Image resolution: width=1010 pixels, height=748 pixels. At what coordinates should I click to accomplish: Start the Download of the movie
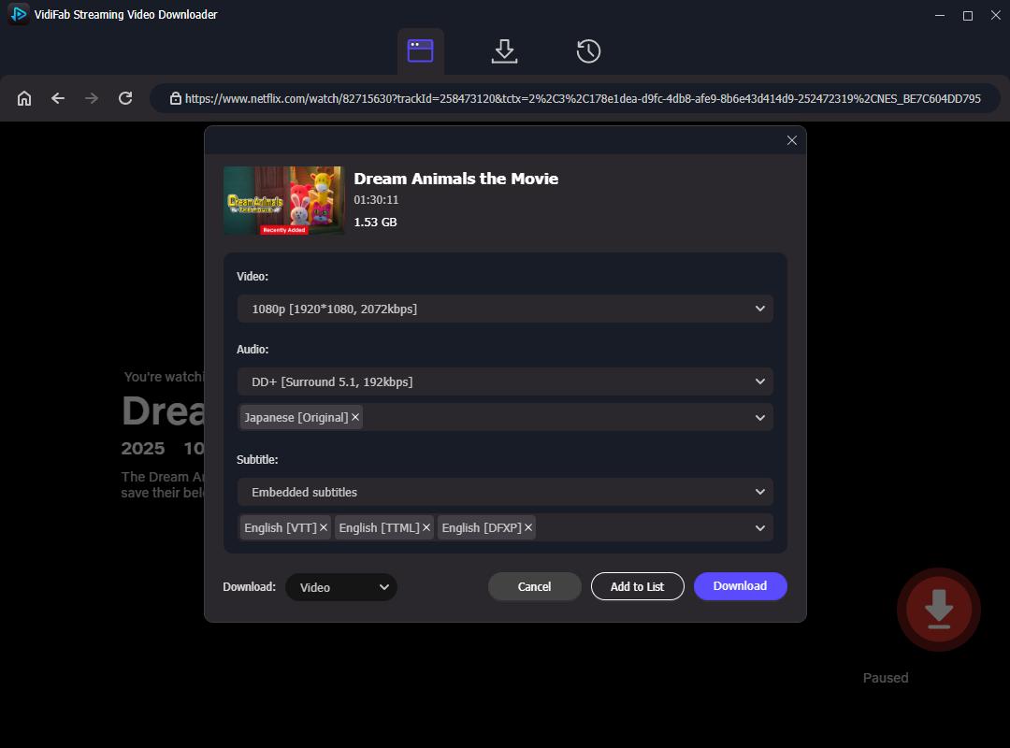tap(740, 586)
